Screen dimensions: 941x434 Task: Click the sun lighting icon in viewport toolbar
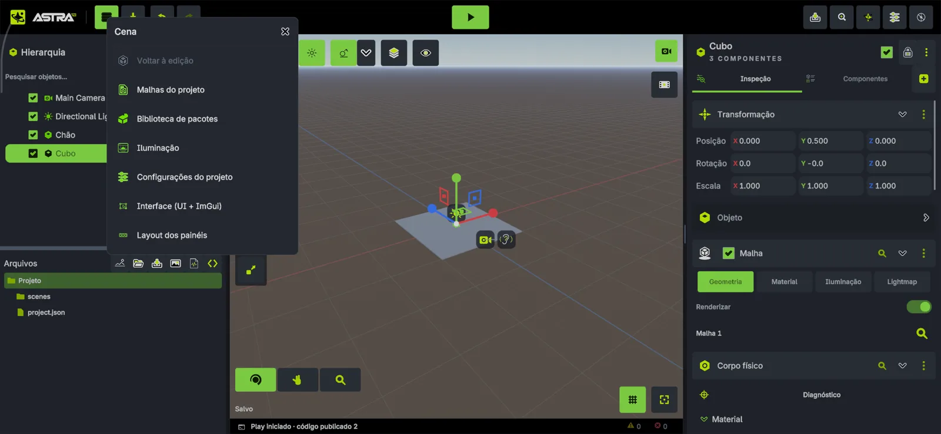(312, 53)
